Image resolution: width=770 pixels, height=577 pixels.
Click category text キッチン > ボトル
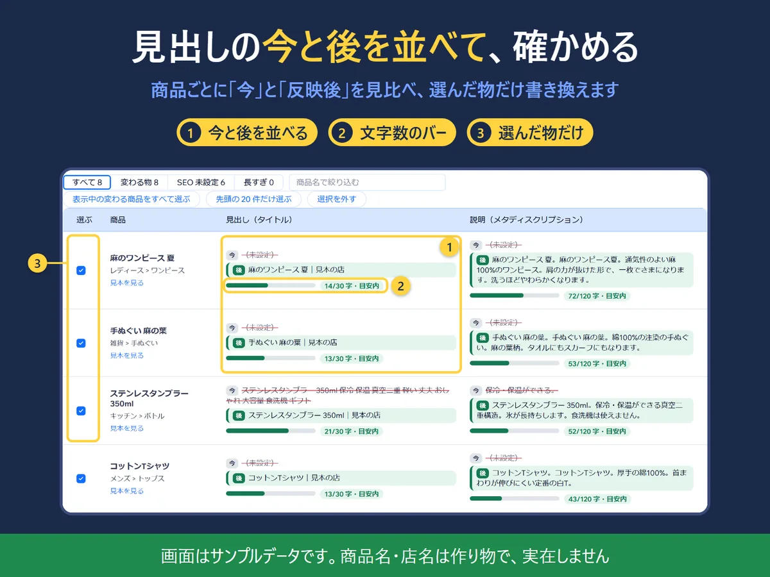click(137, 416)
